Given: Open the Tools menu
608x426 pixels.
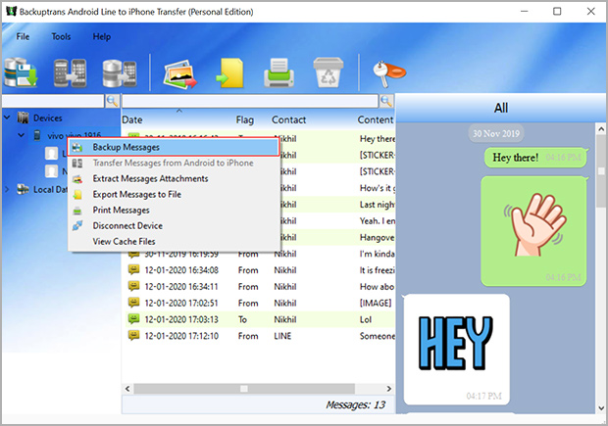Looking at the screenshot, I should point(61,36).
